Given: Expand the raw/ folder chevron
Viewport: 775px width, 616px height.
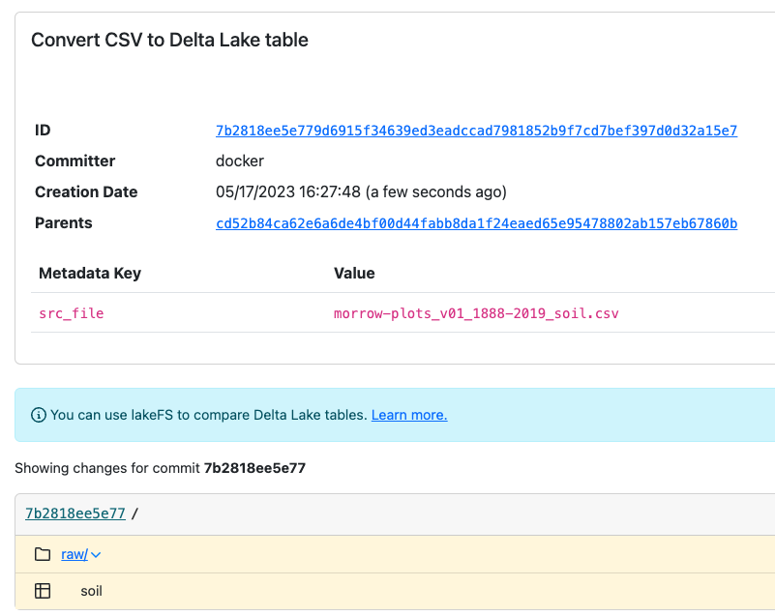Looking at the screenshot, I should point(96,555).
